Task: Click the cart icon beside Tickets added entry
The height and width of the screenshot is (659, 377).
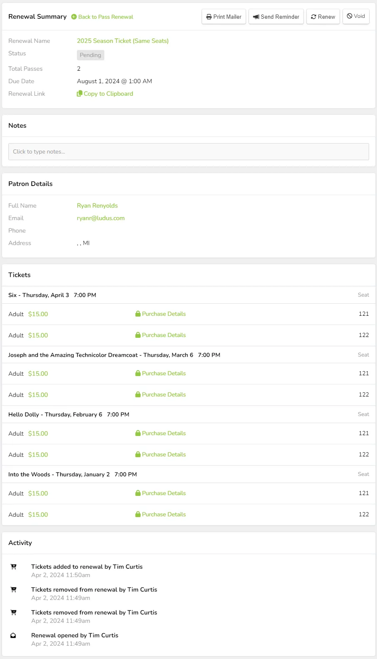Action: [13, 567]
